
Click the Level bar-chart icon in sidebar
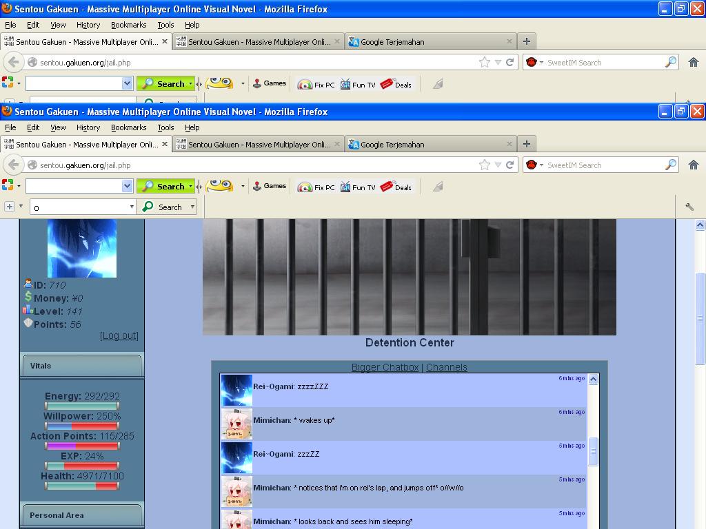click(28, 310)
